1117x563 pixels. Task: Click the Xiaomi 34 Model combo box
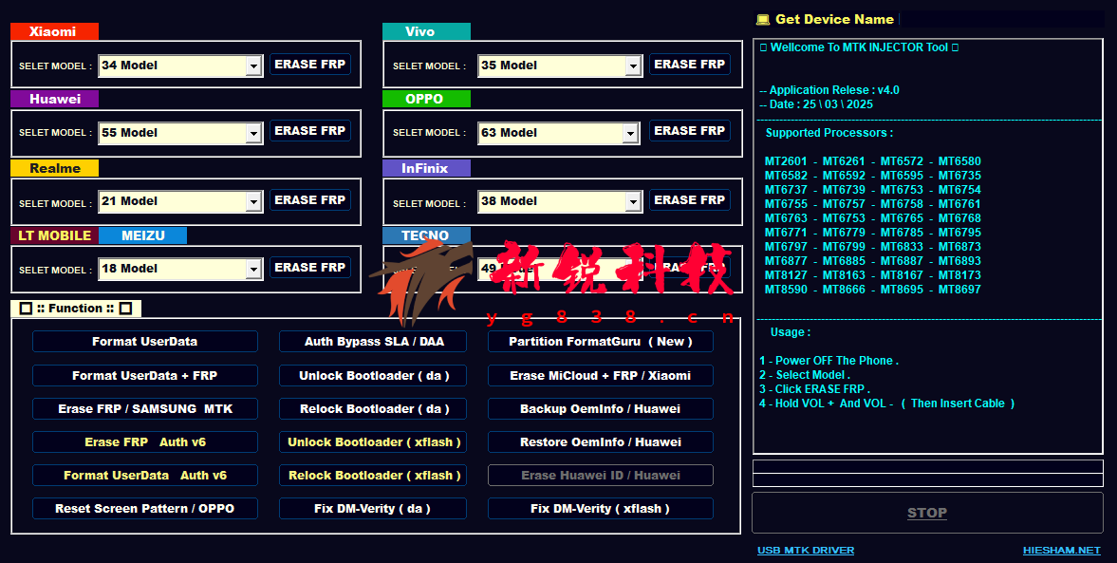tap(180, 66)
